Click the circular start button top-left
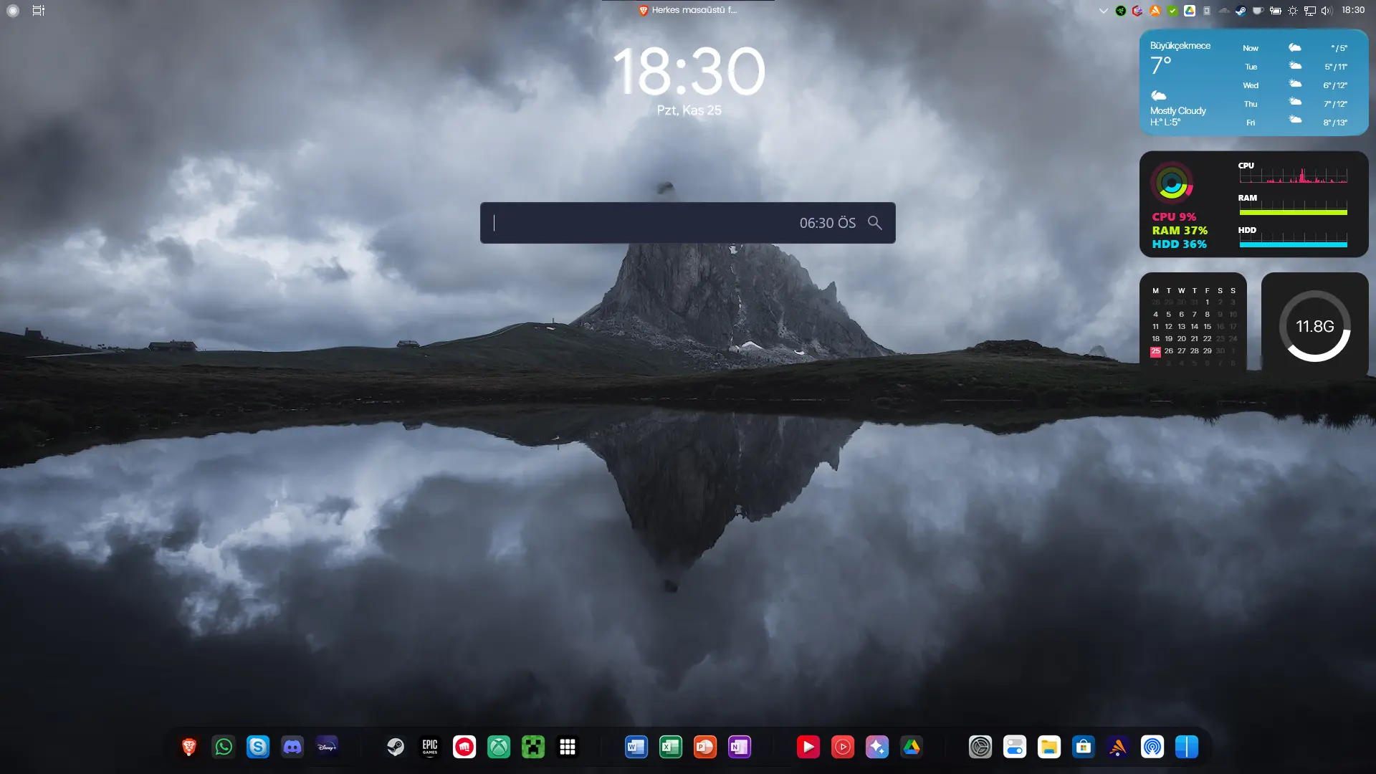 (x=13, y=11)
